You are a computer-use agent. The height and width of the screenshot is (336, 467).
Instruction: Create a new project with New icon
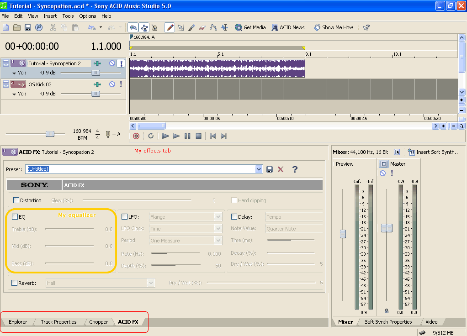(x=5, y=27)
